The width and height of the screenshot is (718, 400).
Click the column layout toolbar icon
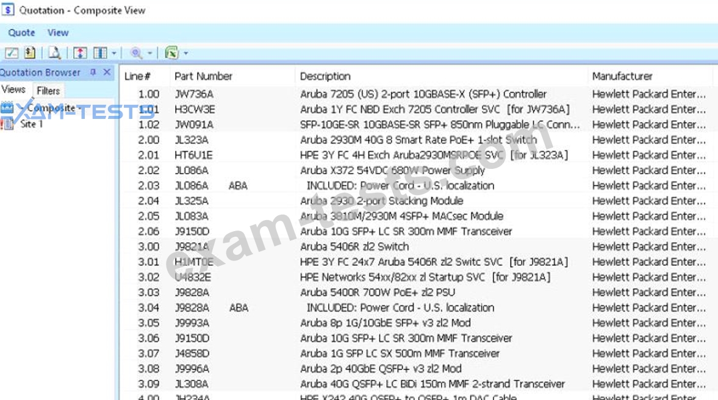(x=101, y=53)
